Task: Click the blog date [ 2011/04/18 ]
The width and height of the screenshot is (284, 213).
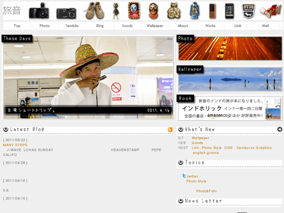Action: [15, 181]
